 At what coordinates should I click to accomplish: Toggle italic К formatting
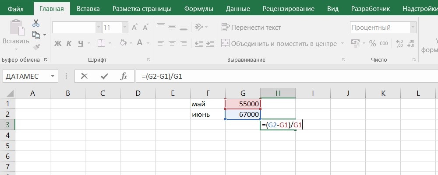pos(69,43)
